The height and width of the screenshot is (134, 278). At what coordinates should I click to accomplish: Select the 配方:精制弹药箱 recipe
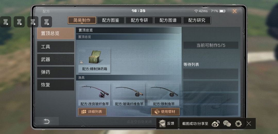[94, 60]
